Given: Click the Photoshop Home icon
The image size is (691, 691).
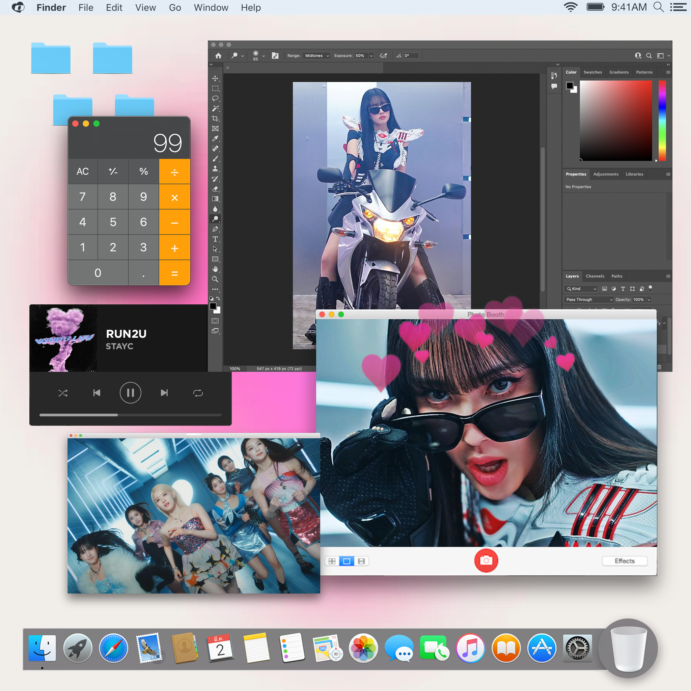Looking at the screenshot, I should [x=218, y=56].
